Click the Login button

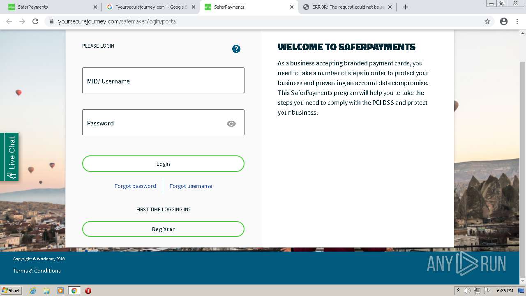click(x=163, y=164)
